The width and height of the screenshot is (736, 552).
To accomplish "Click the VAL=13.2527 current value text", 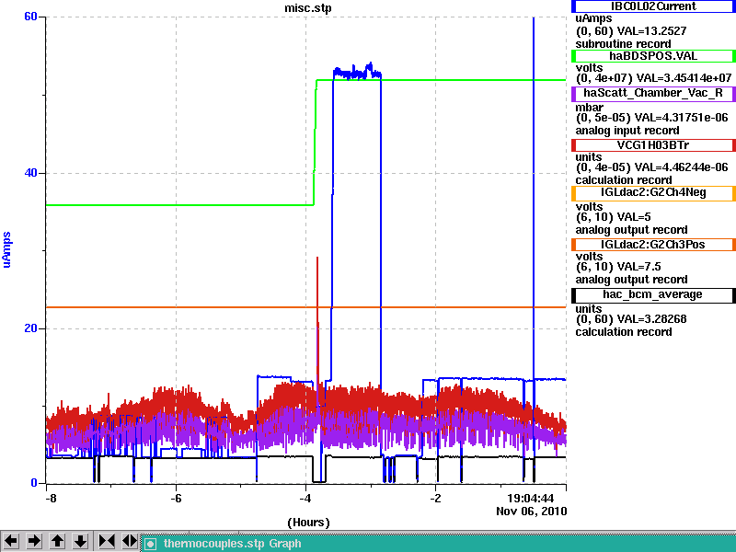I will [651, 31].
